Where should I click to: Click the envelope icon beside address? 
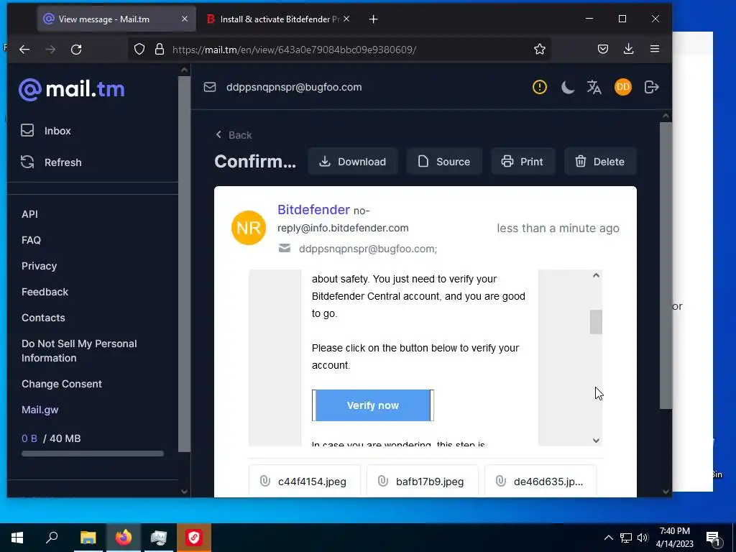click(x=210, y=87)
